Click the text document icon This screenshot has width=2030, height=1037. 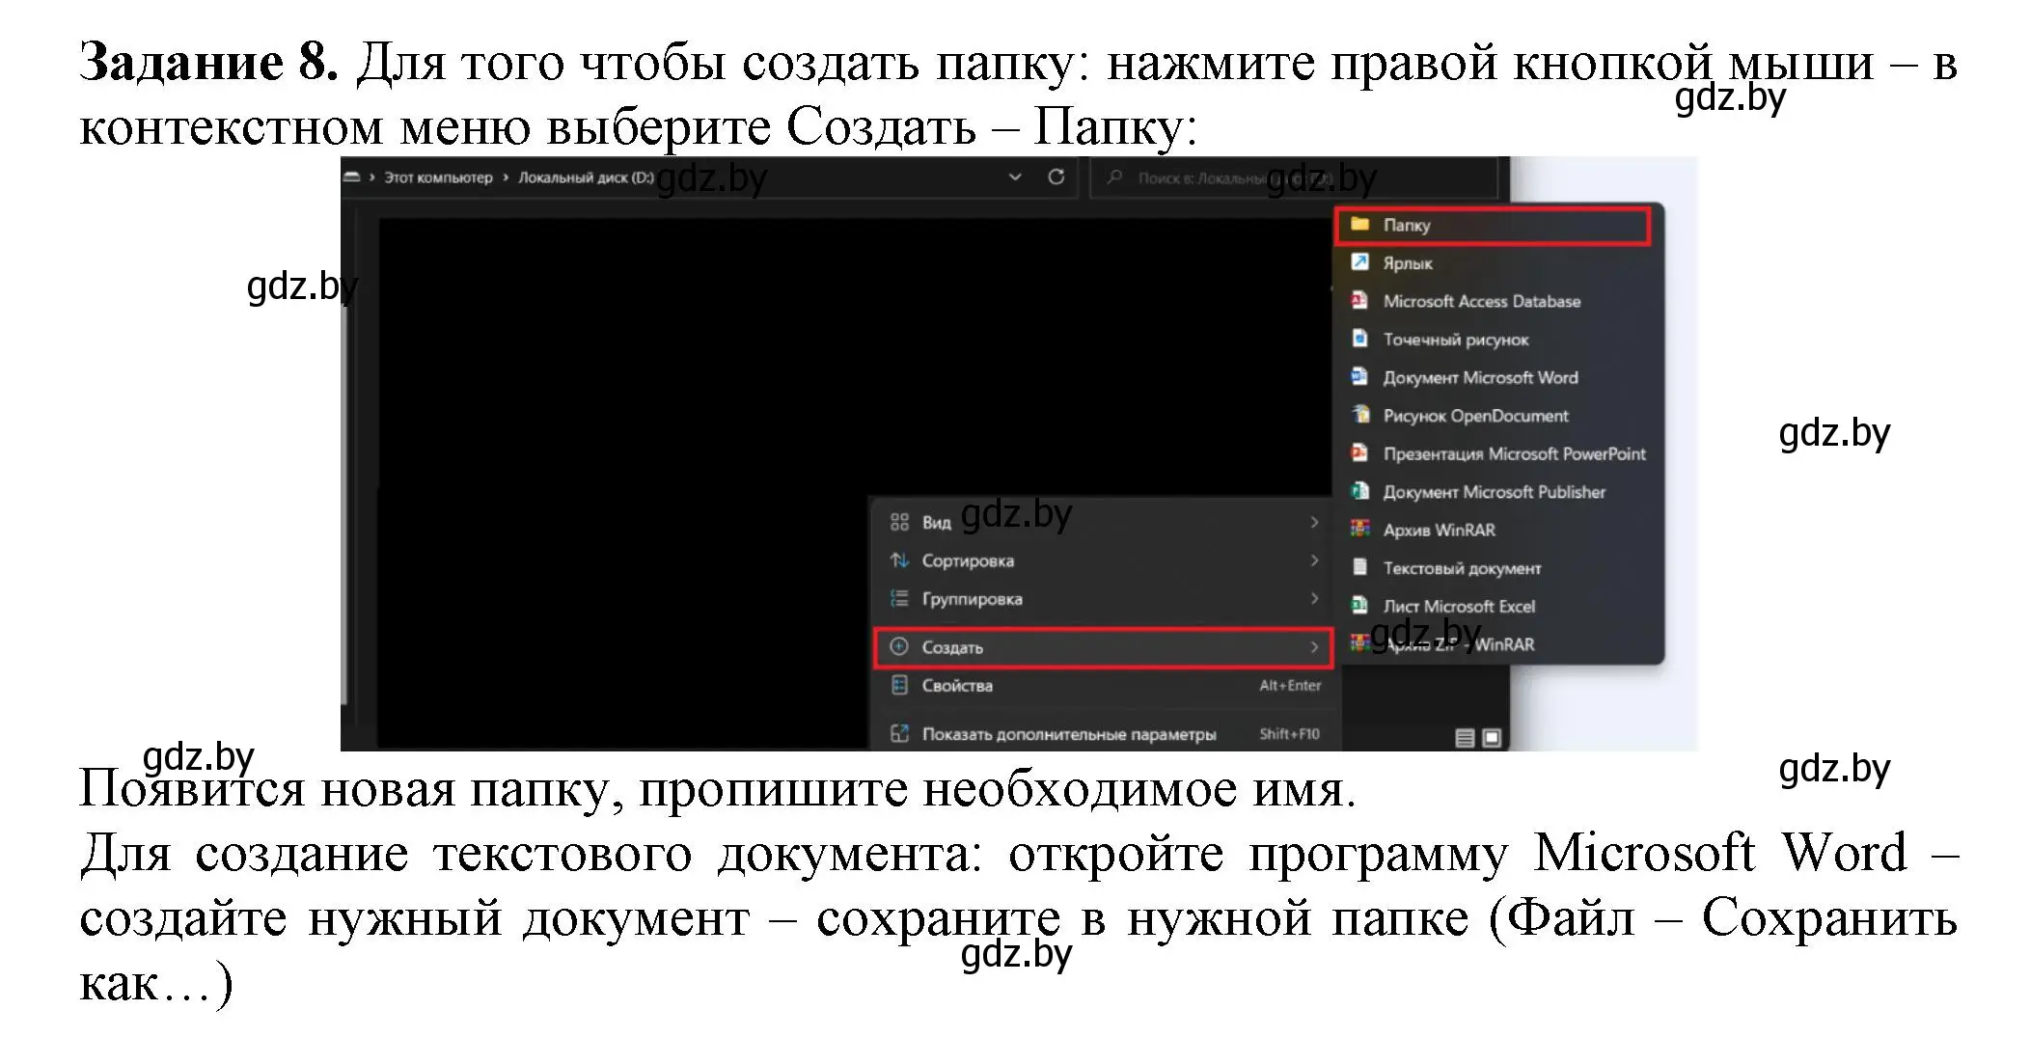[x=1360, y=567]
